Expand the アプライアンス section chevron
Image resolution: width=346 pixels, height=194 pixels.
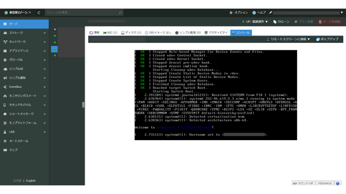pos(45,51)
